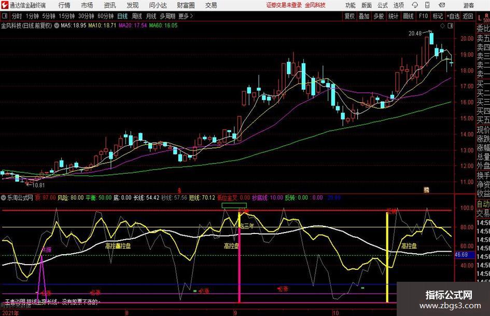490x316 pixels.
Task: Click the 抄底线: 10.00 indicator value
Action: (268, 197)
